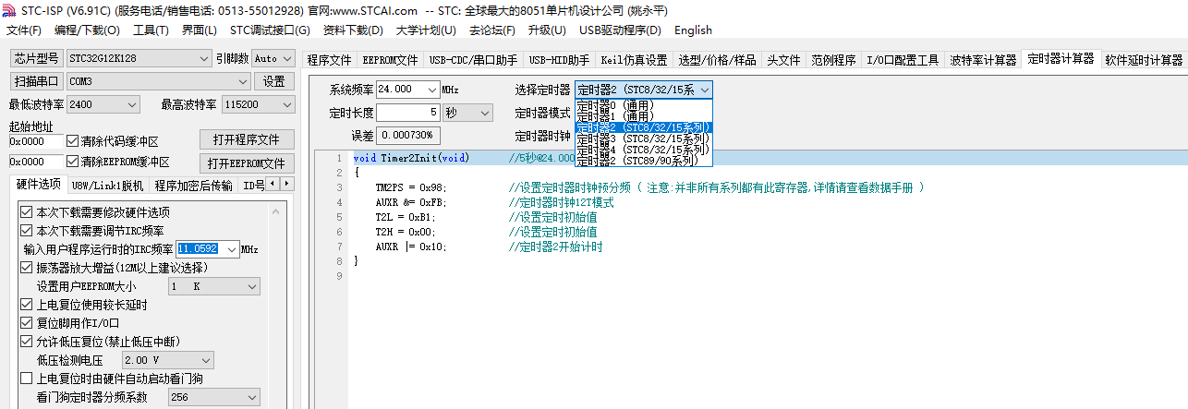Image resolution: width=1188 pixels, height=409 pixels.
Task: Toggle 振荡器放大增益 checkbox
Action: [x=26, y=268]
